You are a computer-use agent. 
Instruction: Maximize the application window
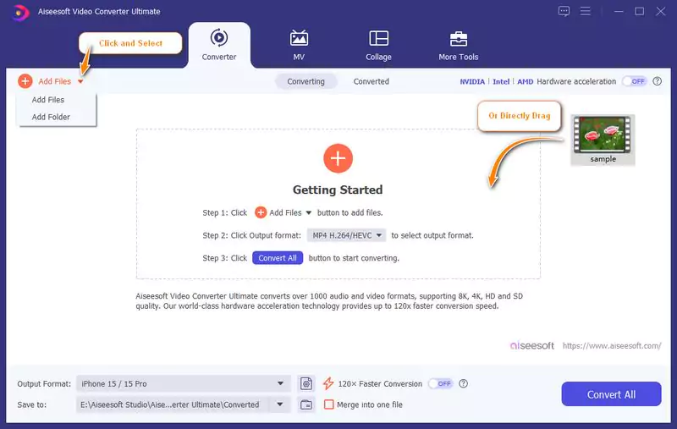pos(640,12)
